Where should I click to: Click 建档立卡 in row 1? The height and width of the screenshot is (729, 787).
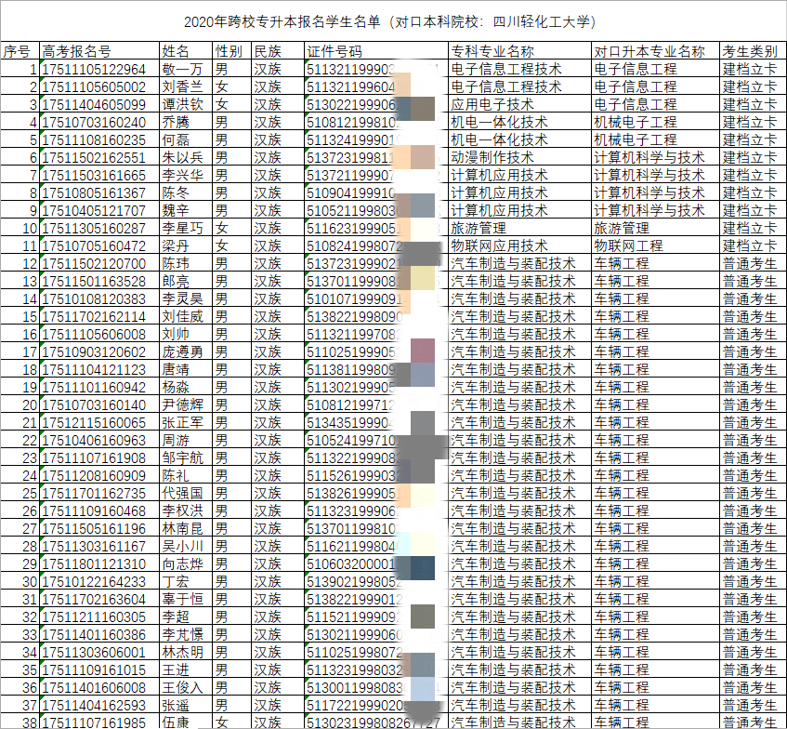pos(749,69)
